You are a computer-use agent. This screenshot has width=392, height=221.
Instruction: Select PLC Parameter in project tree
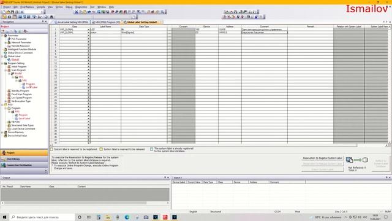[x=19, y=39]
